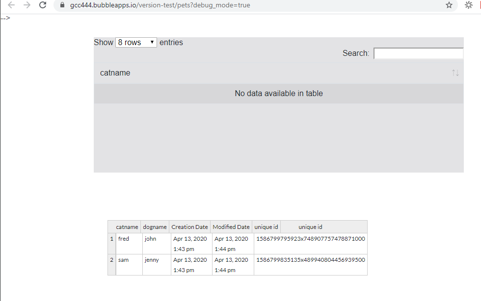This screenshot has height=301, width=481.
Task: Go forward with the browser forward arrow
Action: [x=27, y=5]
